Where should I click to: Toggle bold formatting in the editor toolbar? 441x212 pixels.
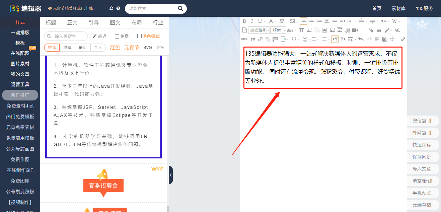click(x=244, y=21)
